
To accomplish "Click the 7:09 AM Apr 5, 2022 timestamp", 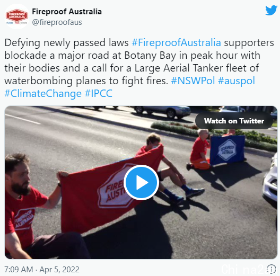I will click(x=42, y=270).
